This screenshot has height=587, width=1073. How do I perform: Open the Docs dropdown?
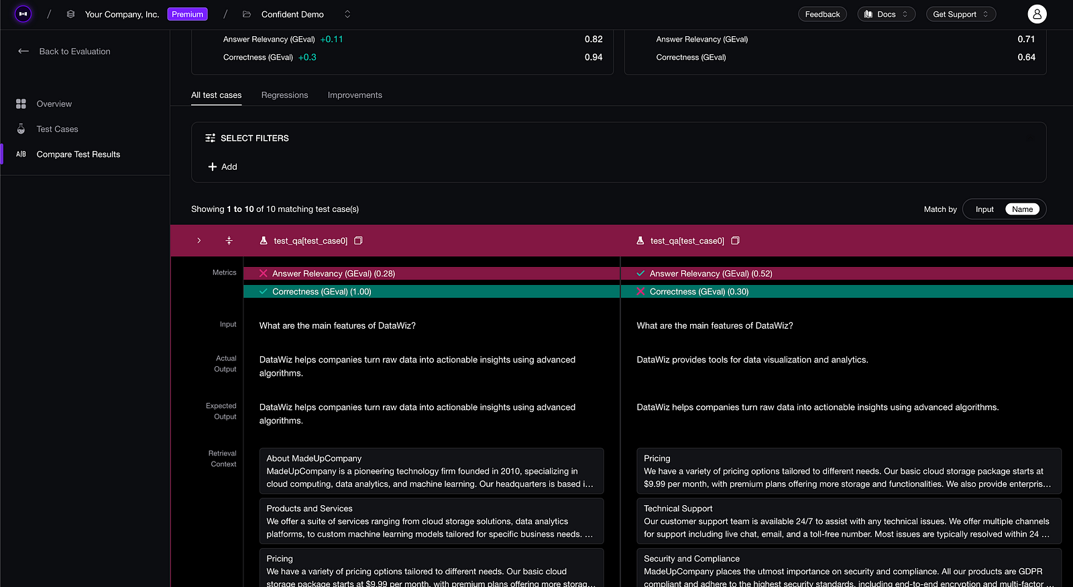[x=886, y=14]
